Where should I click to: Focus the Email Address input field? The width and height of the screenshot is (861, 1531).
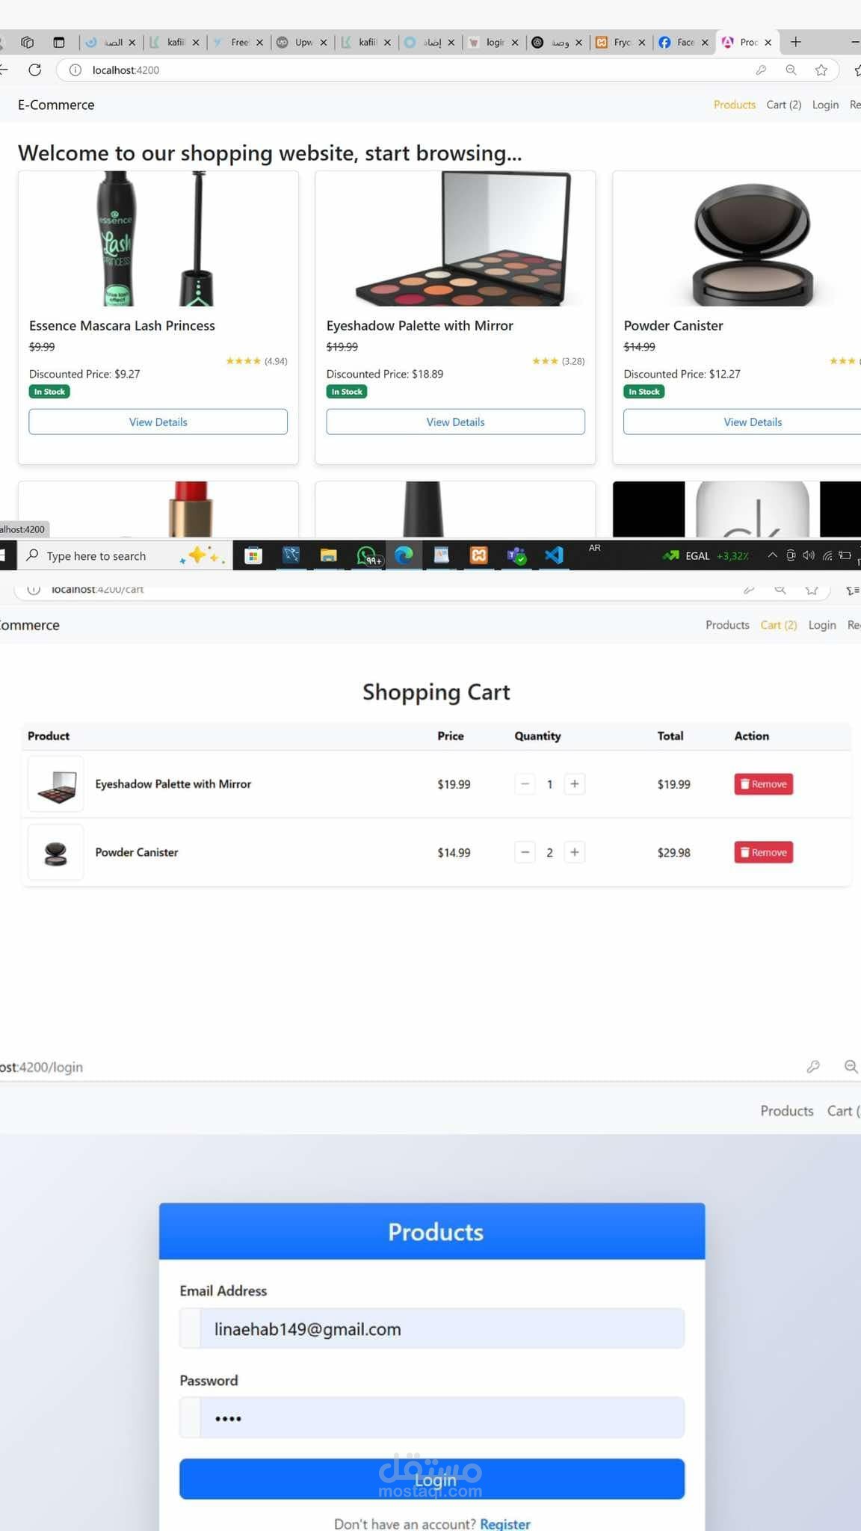coord(432,1328)
